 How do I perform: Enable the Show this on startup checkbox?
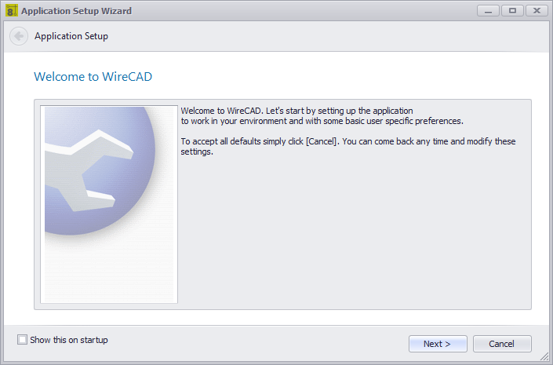(22, 340)
